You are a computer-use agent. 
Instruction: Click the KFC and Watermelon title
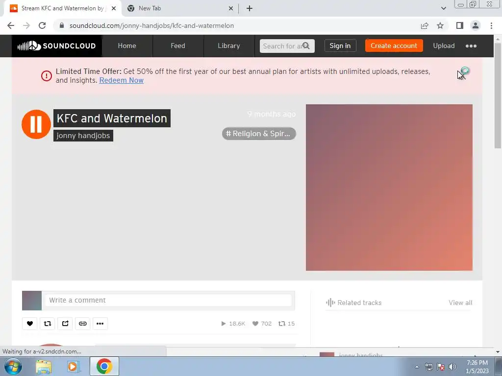112,118
